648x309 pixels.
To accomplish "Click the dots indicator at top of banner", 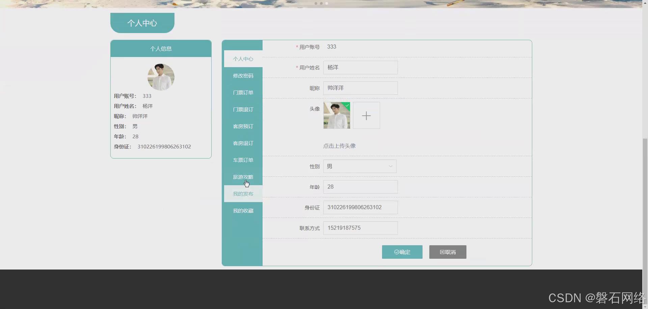I will point(321,3).
